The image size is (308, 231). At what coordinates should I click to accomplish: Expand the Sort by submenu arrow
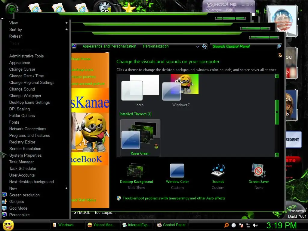tap(66, 29)
